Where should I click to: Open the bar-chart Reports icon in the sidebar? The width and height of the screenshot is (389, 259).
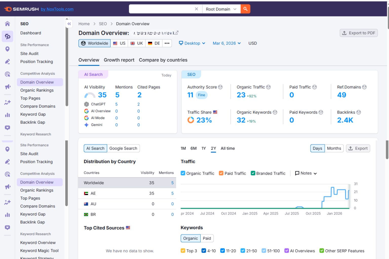[x=7, y=115]
